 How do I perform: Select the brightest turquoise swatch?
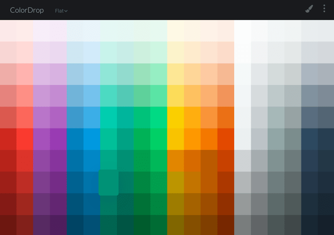[108, 117]
